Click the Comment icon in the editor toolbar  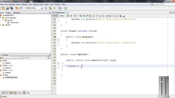[x=121, y=16]
